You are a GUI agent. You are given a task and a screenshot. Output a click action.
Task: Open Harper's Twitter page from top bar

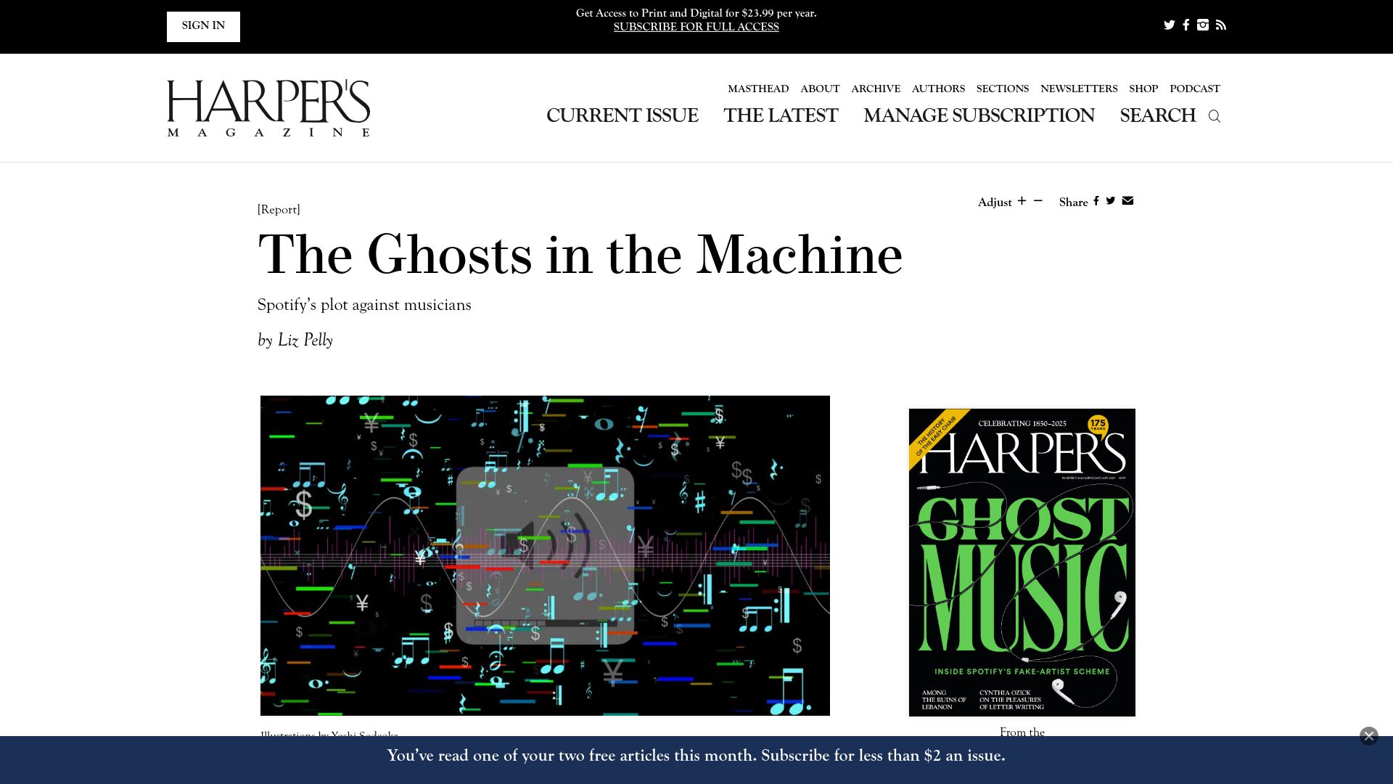[1169, 25]
